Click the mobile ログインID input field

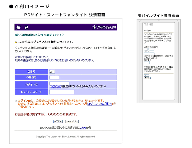(148, 53)
